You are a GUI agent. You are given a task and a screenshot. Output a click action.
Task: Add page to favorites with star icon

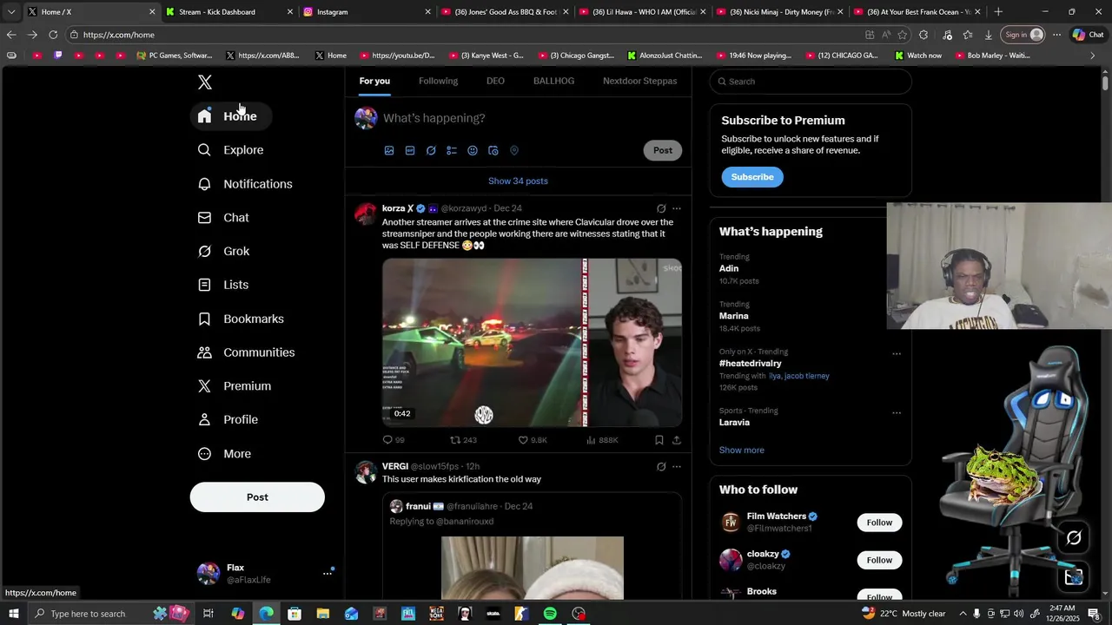pyautogui.click(x=903, y=35)
